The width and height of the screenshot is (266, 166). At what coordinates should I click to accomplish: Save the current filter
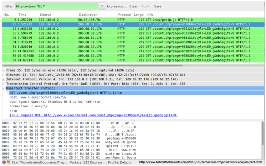pos(158,6)
